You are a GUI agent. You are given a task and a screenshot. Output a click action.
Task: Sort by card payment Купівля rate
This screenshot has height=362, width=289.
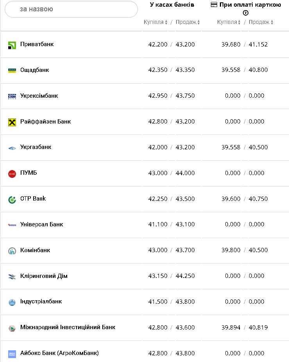229,22
